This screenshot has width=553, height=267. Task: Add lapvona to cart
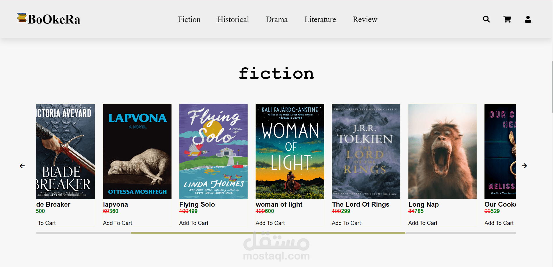point(117,223)
